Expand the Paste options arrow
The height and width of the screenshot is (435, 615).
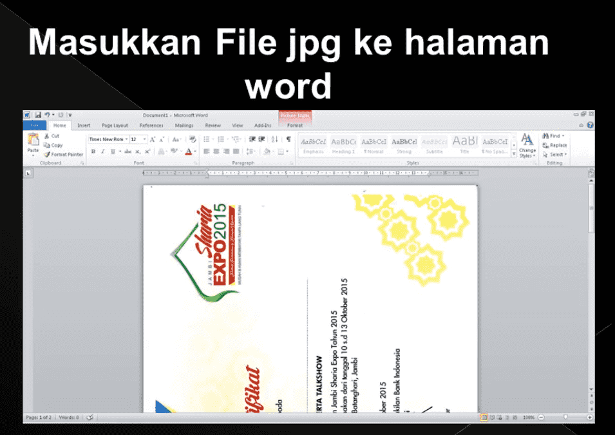coord(33,156)
